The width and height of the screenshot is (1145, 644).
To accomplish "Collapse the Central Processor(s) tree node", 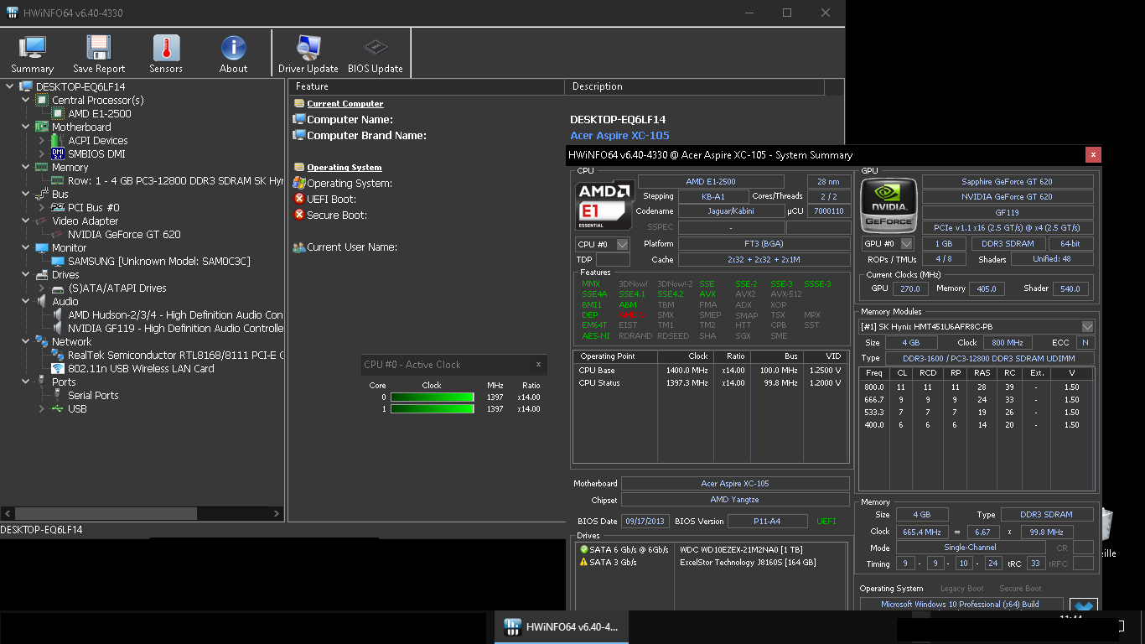I will pyautogui.click(x=26, y=101).
